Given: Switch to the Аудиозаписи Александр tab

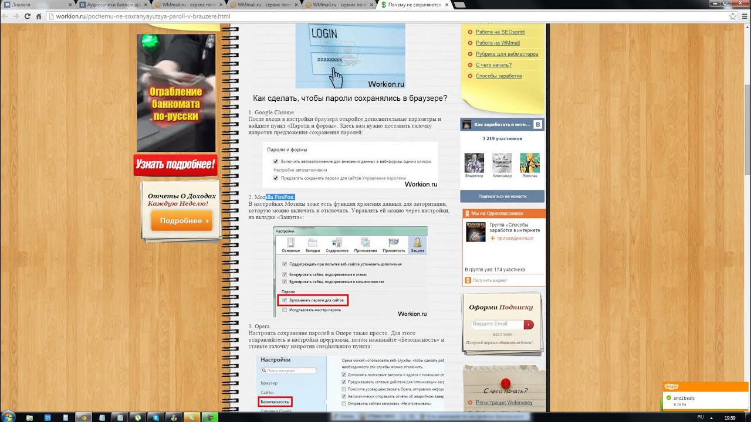Looking at the screenshot, I should [114, 4].
